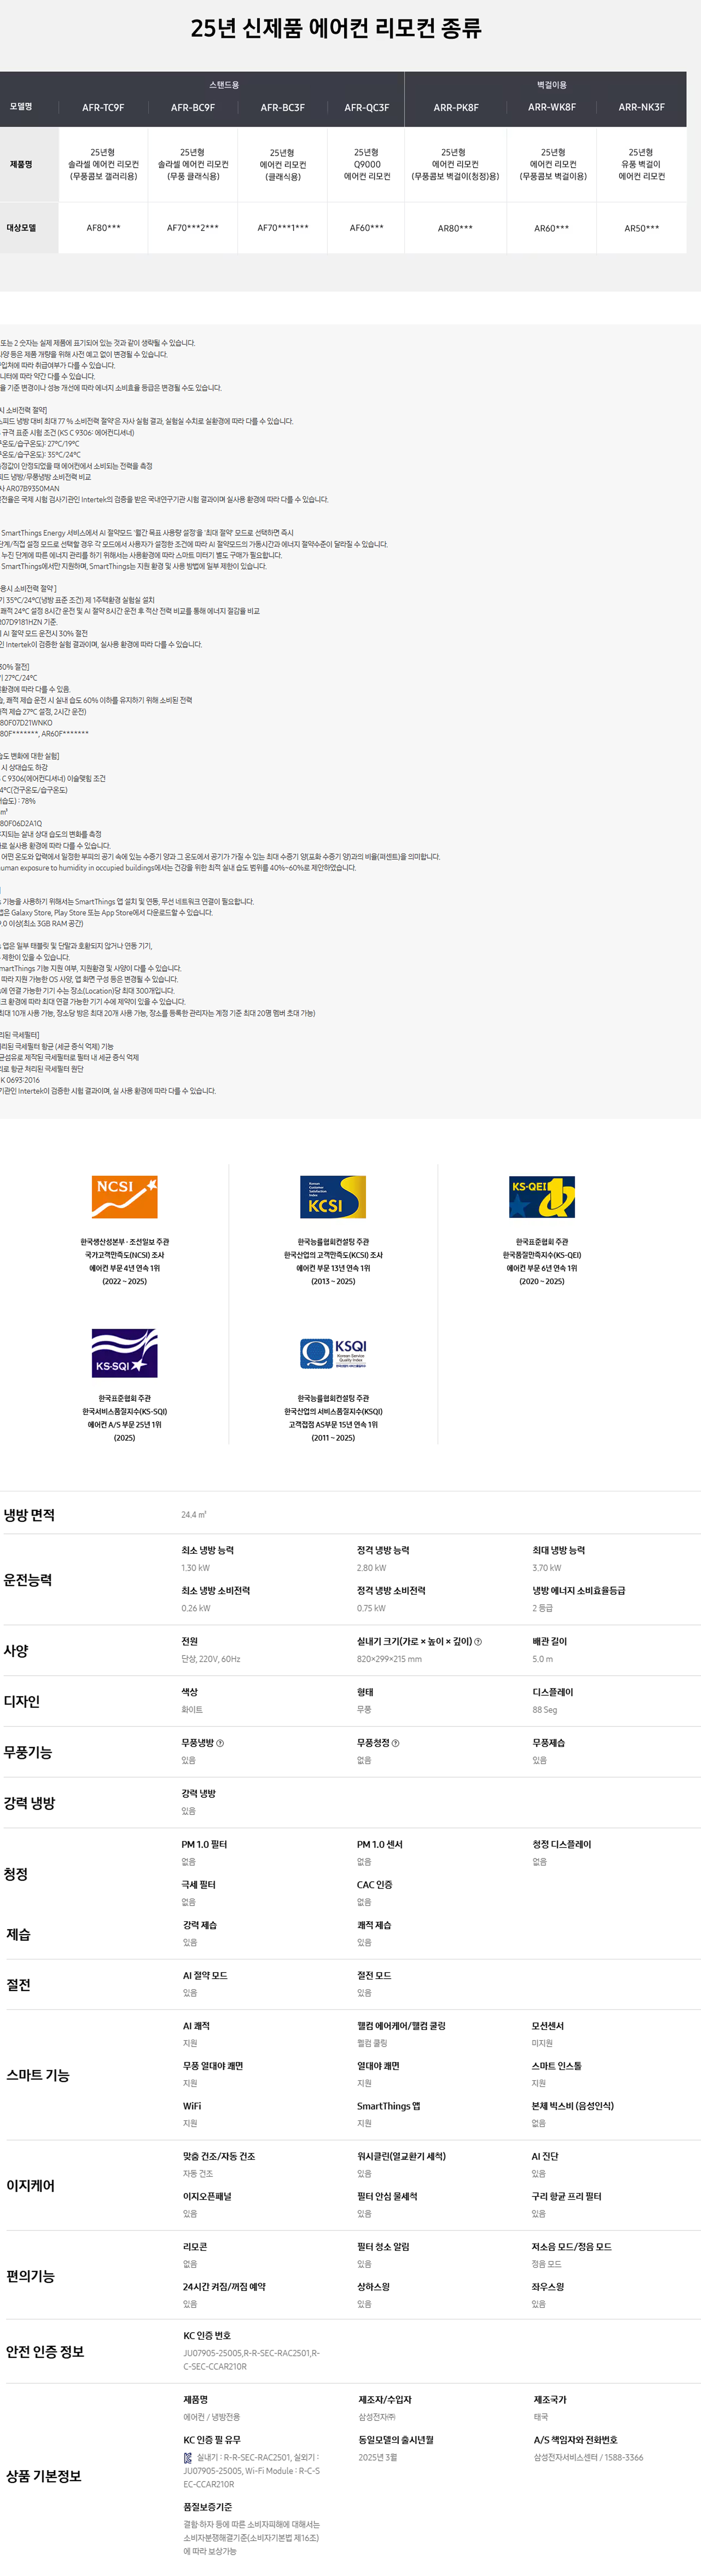This screenshot has height=2576, width=701.
Task: Click target model cell AF80***
Action: pyautogui.click(x=103, y=228)
